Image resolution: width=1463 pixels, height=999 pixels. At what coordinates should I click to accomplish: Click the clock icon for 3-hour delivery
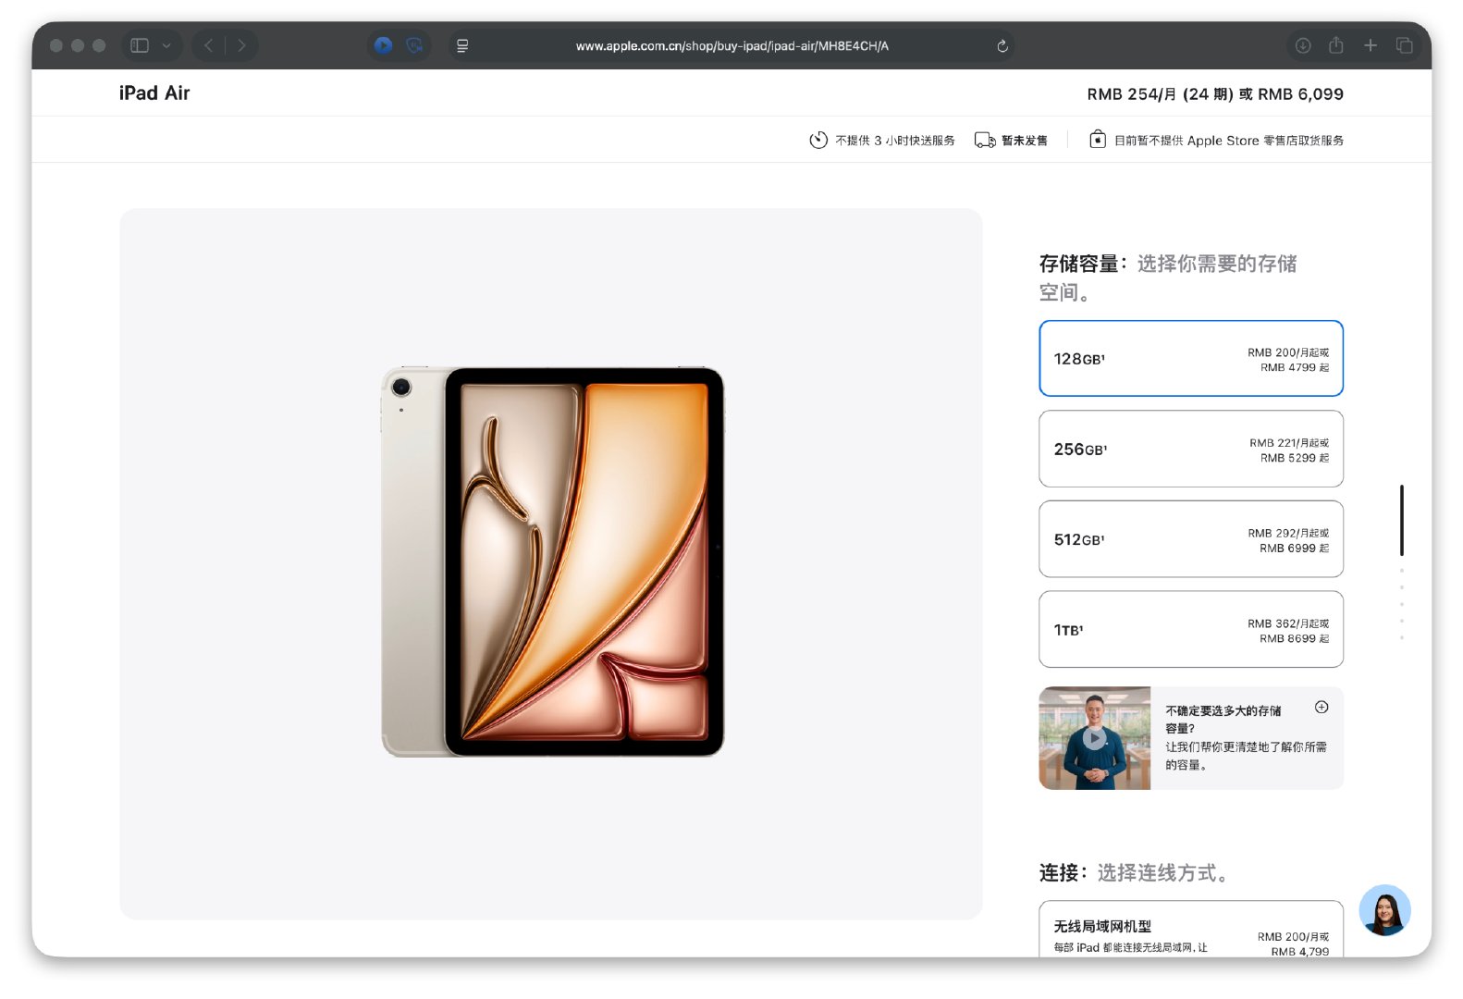click(x=818, y=140)
